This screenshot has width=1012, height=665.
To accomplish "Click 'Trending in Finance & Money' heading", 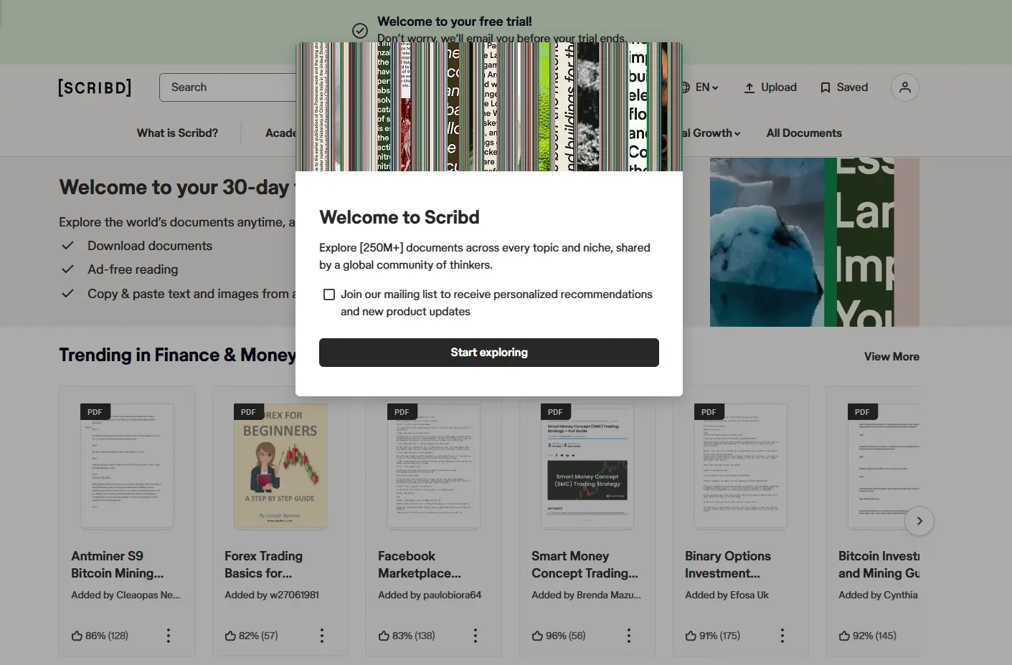I will (x=177, y=355).
